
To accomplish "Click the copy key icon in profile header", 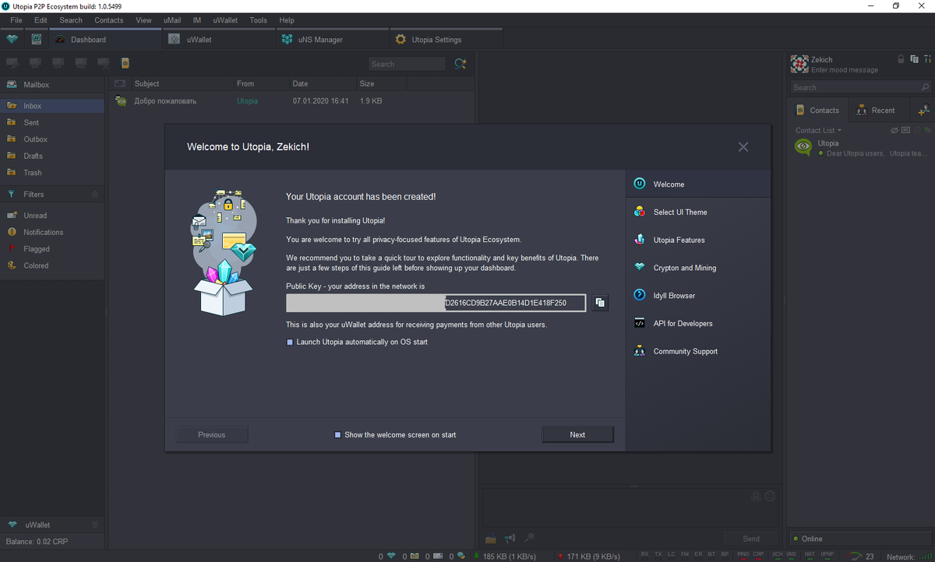I will 914,58.
